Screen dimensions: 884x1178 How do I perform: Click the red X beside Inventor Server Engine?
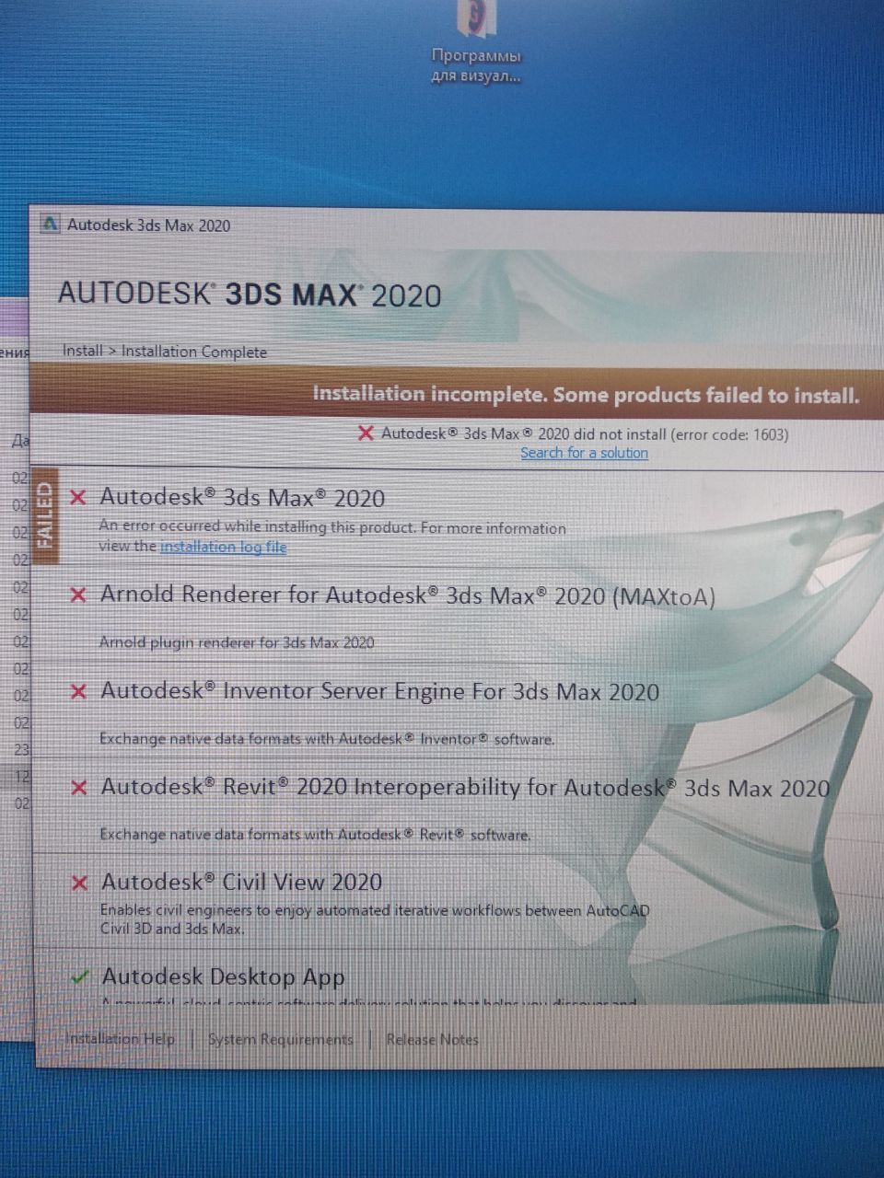[78, 691]
